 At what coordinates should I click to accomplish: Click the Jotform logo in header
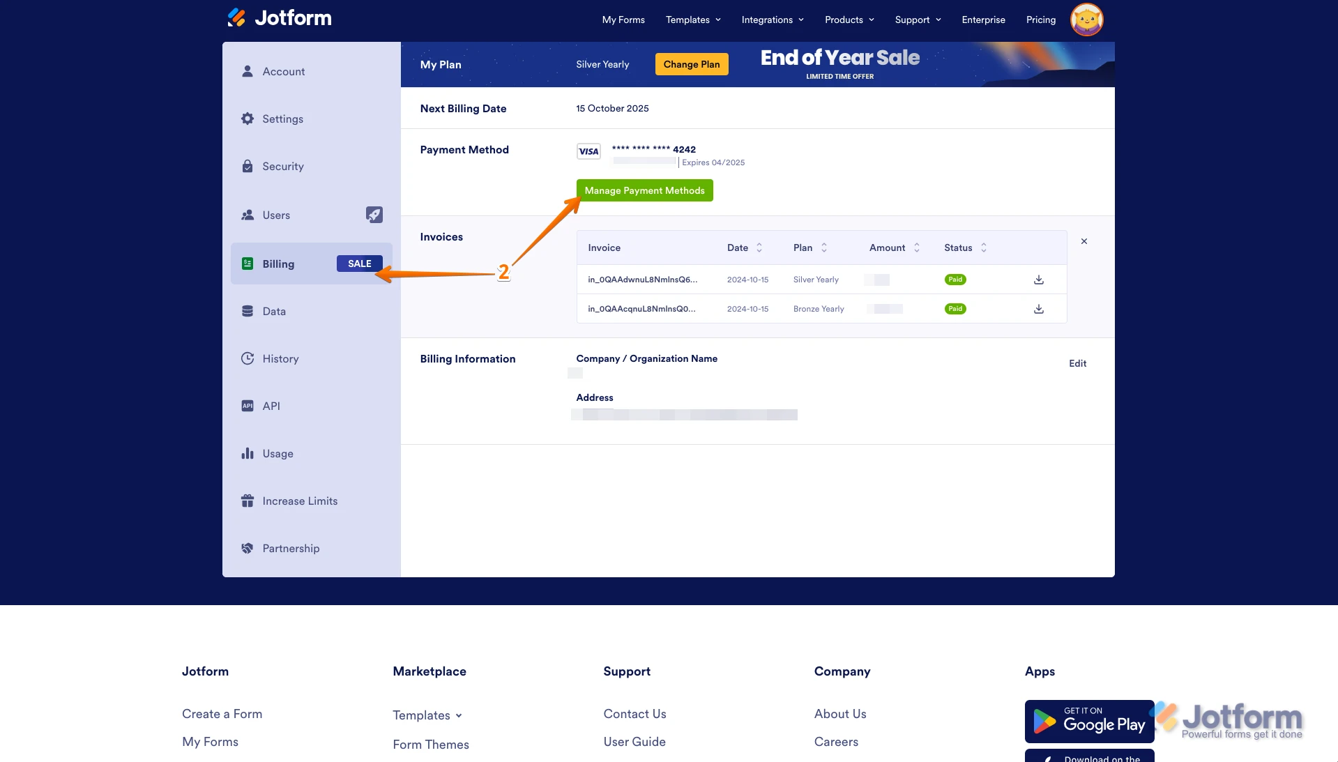(x=280, y=18)
